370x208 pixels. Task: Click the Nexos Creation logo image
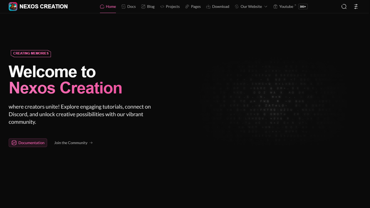(x=13, y=6)
